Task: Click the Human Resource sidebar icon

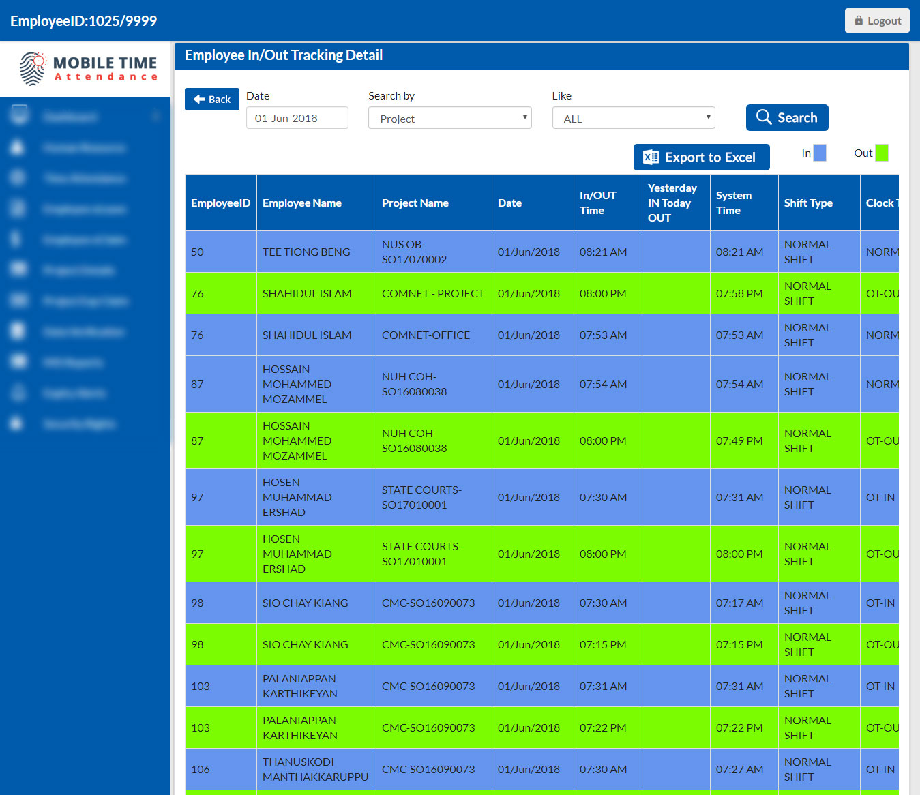Action: tap(18, 147)
